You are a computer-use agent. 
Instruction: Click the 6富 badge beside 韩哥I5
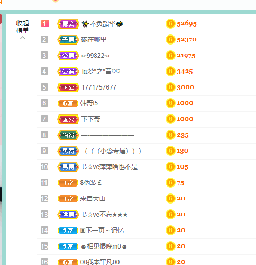point(68,103)
